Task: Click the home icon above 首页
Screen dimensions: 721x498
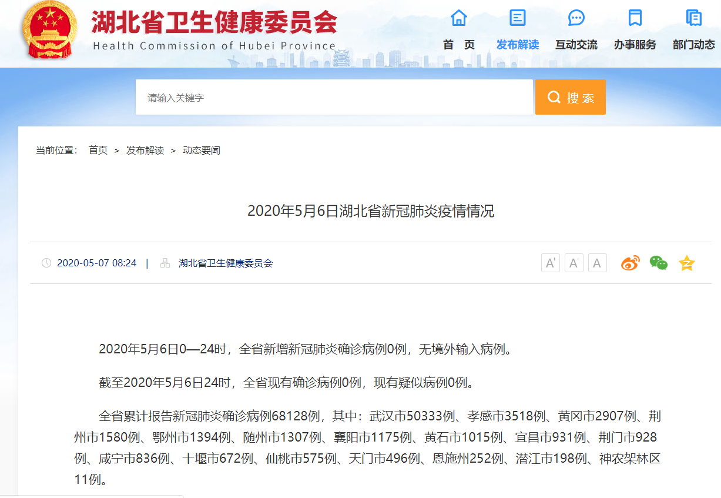Action: 458,18
